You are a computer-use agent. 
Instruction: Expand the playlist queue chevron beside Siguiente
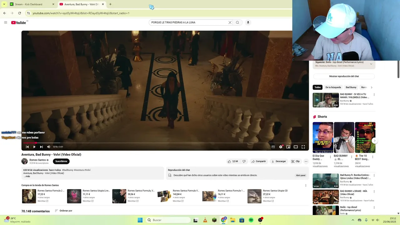tap(371, 64)
